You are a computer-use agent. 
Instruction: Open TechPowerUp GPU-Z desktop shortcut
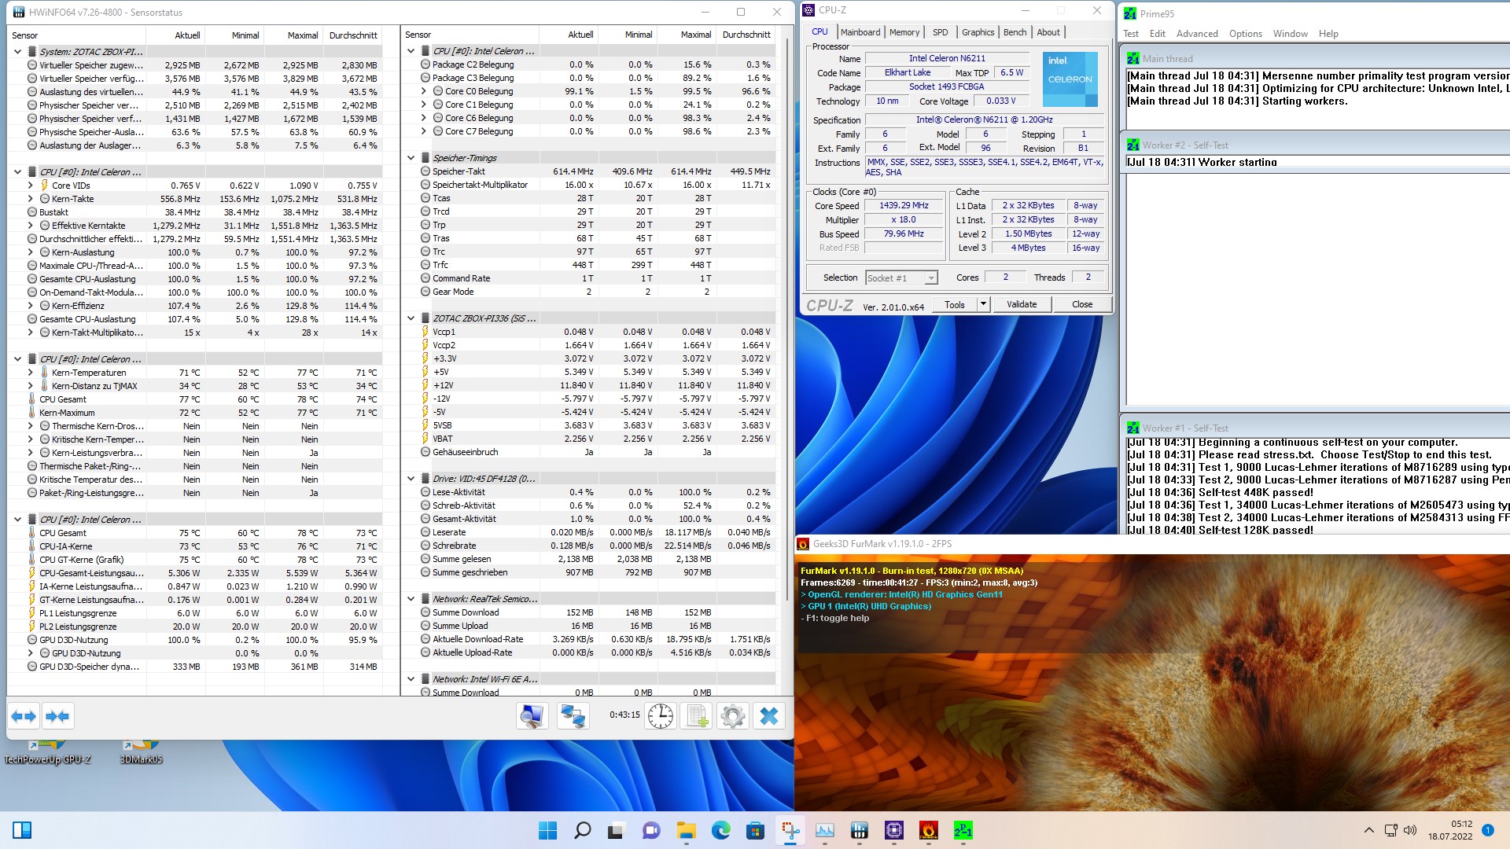[48, 752]
